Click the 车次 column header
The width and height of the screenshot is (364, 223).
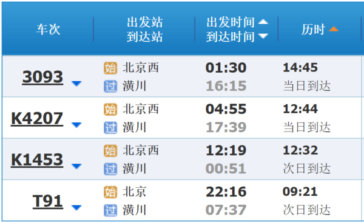coord(48,29)
